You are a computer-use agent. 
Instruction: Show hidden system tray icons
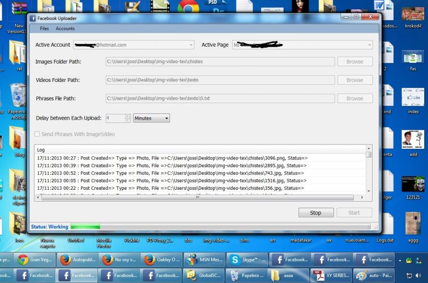coord(400,260)
